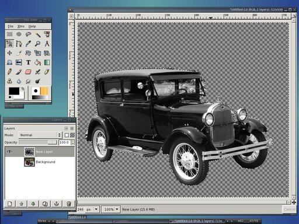Viewport: 299px width, 224px height.
Task: Select the Ink tool
Action: pyautogui.click(x=47, y=72)
